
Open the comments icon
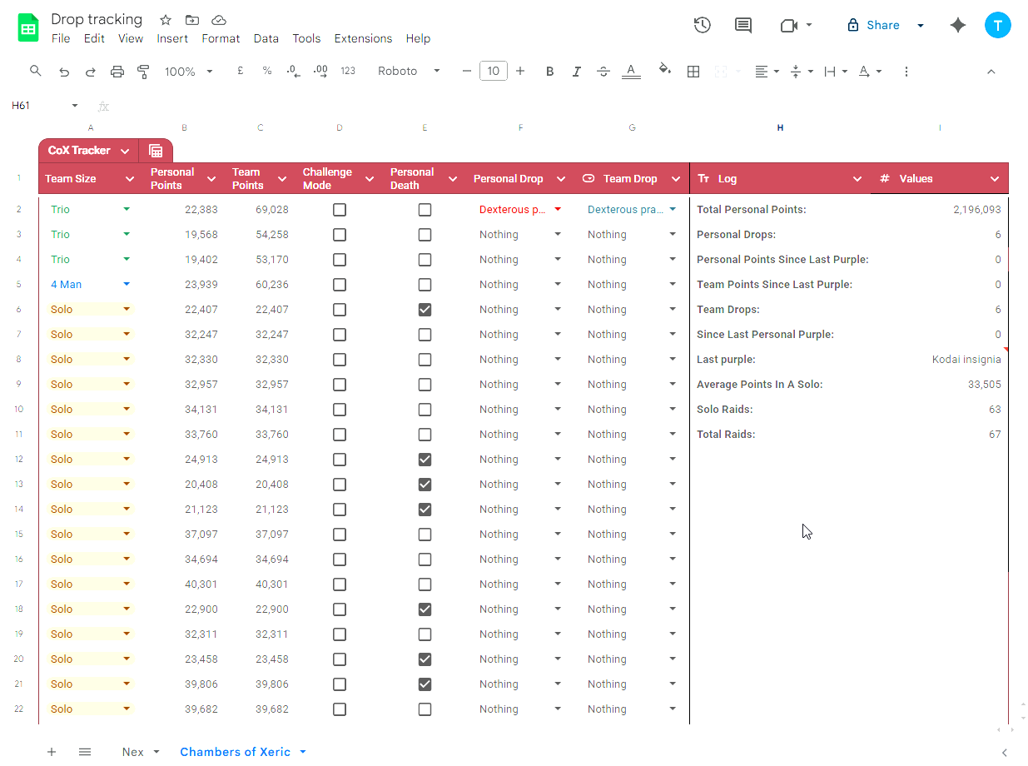[743, 26]
